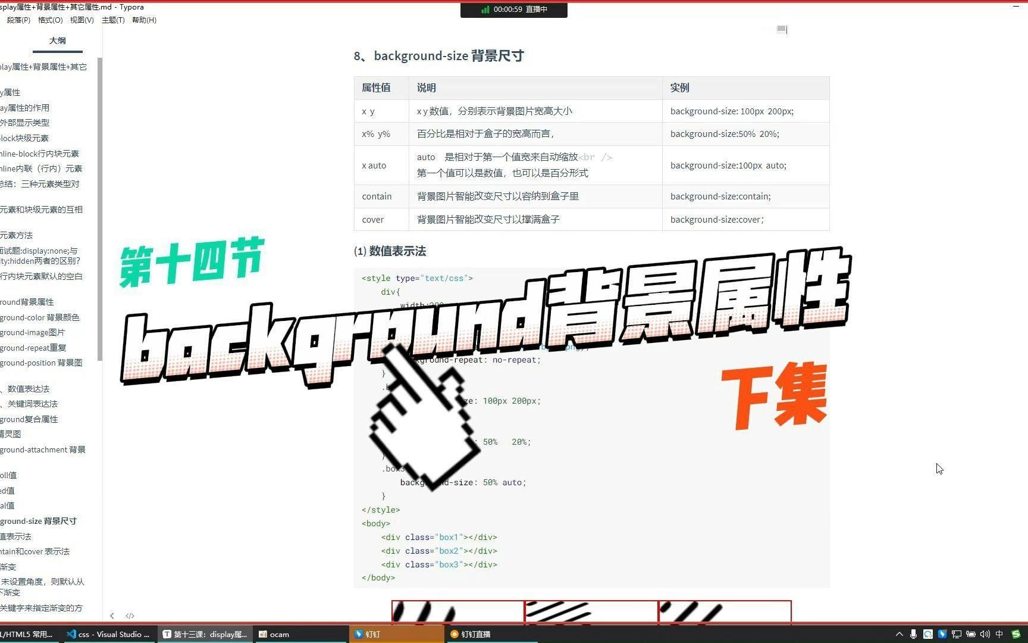This screenshot has width=1028, height=643.
Task: Jump to 总结：三种元素类型对 outline entry
Action: click(x=39, y=184)
